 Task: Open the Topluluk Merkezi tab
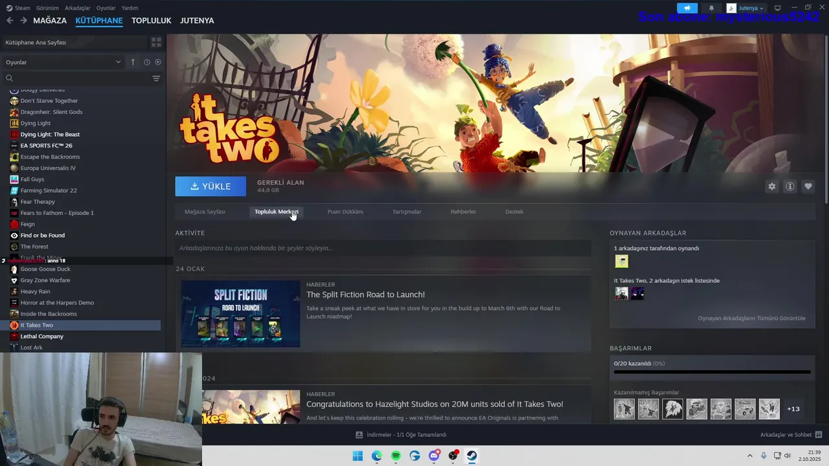[277, 212]
